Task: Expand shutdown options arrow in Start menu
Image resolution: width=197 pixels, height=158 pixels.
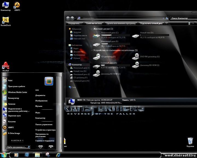Action: pos(51,147)
